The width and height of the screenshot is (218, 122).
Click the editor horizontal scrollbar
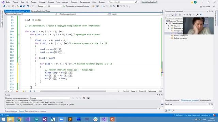coord(74,91)
